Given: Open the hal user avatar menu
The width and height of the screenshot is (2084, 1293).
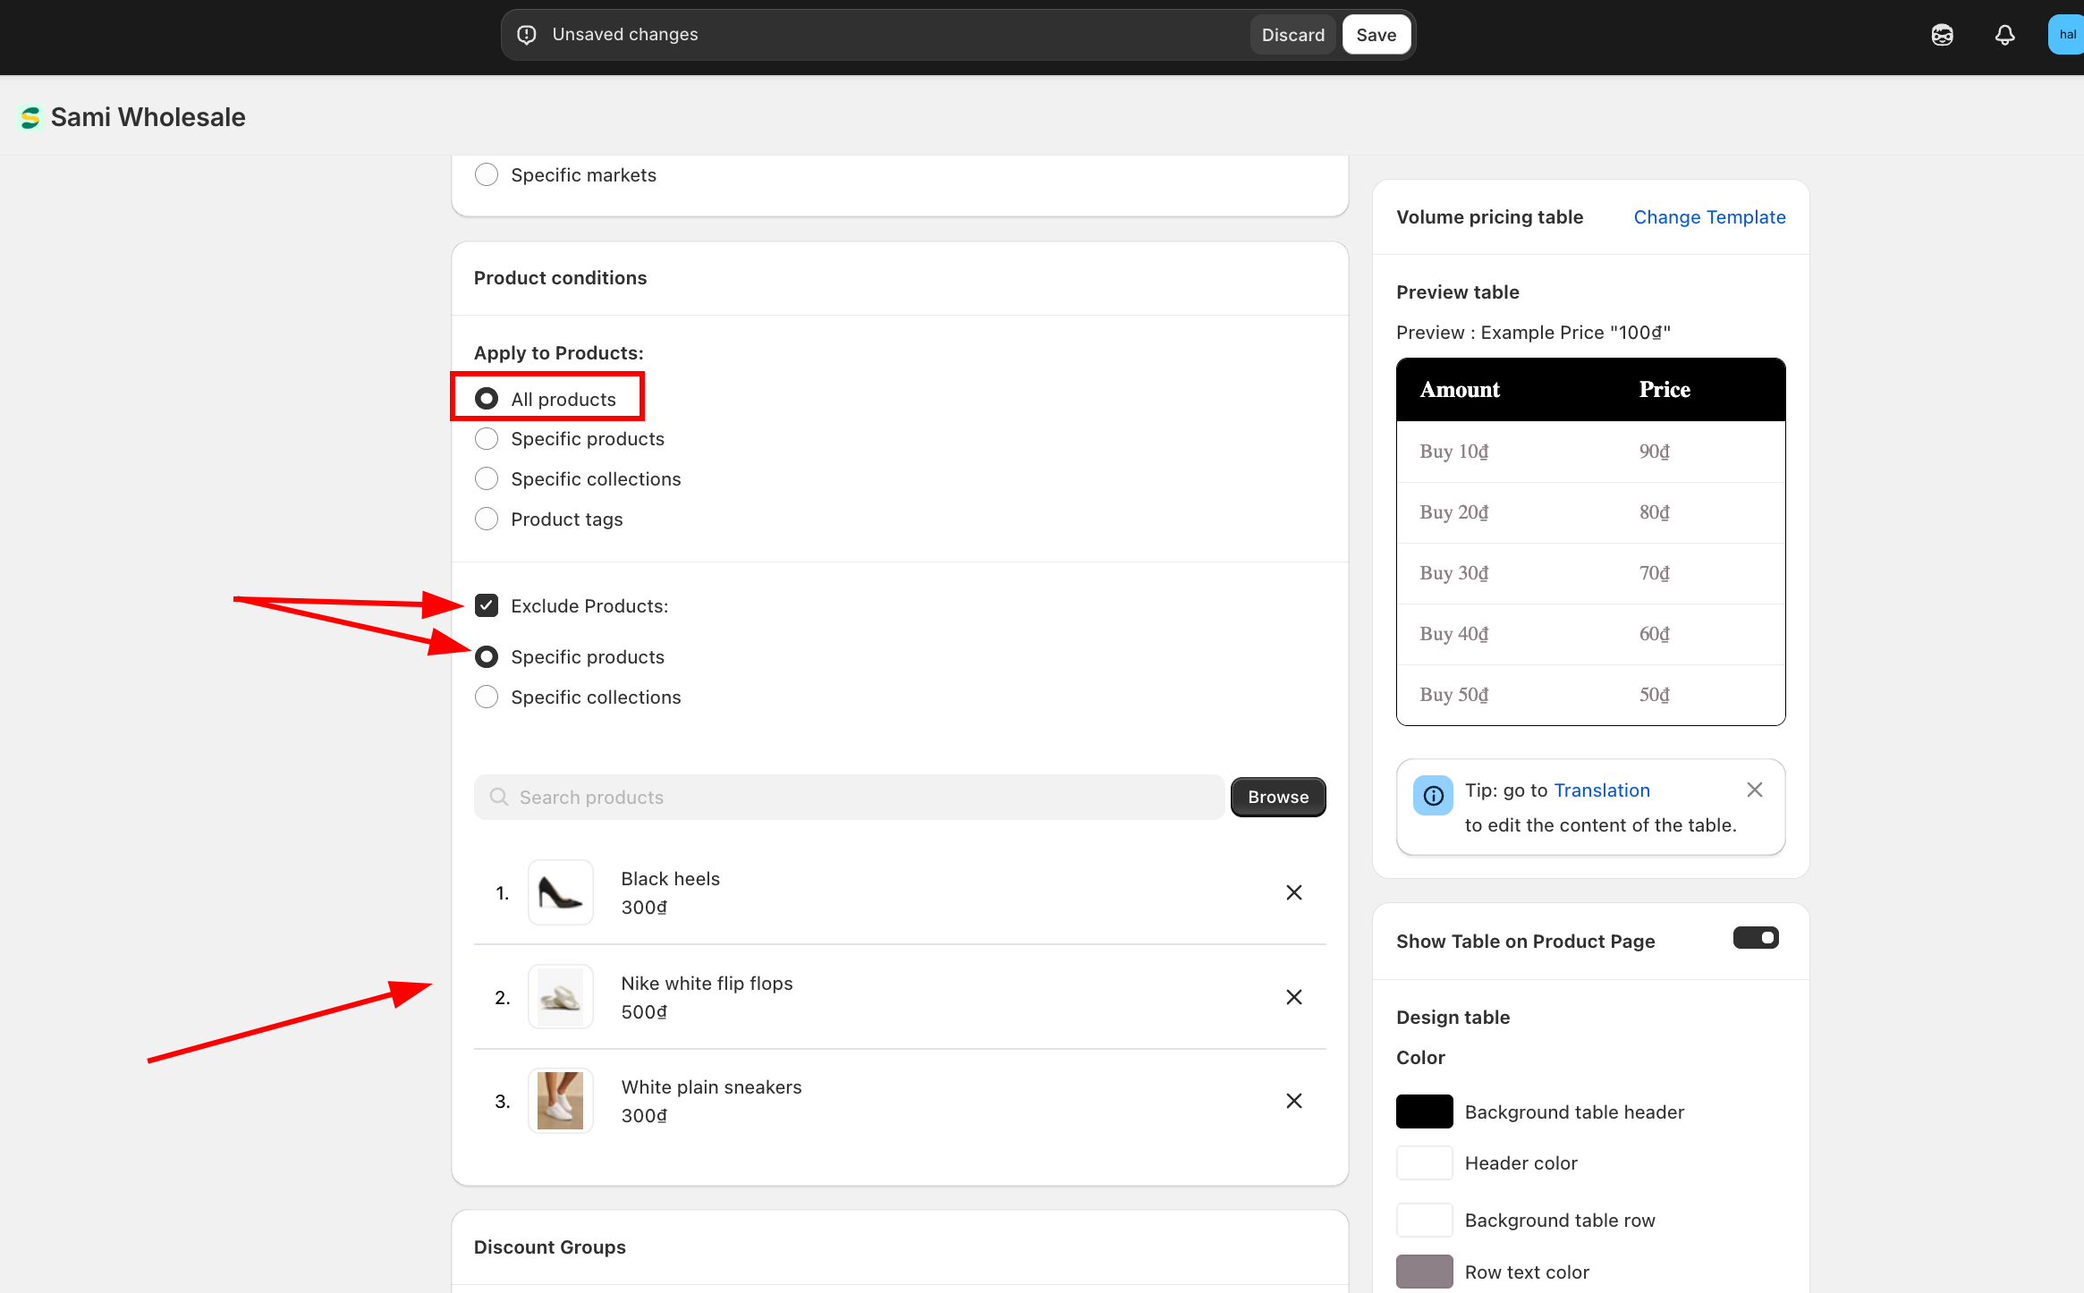Looking at the screenshot, I should tap(2067, 35).
